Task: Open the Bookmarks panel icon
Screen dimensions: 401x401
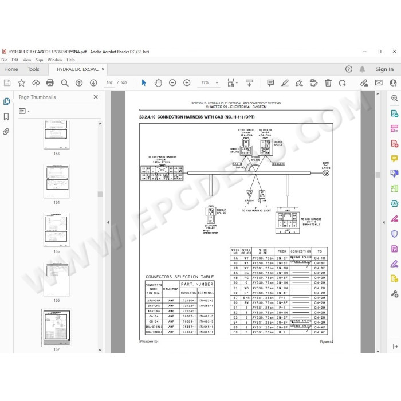Action: [6, 117]
